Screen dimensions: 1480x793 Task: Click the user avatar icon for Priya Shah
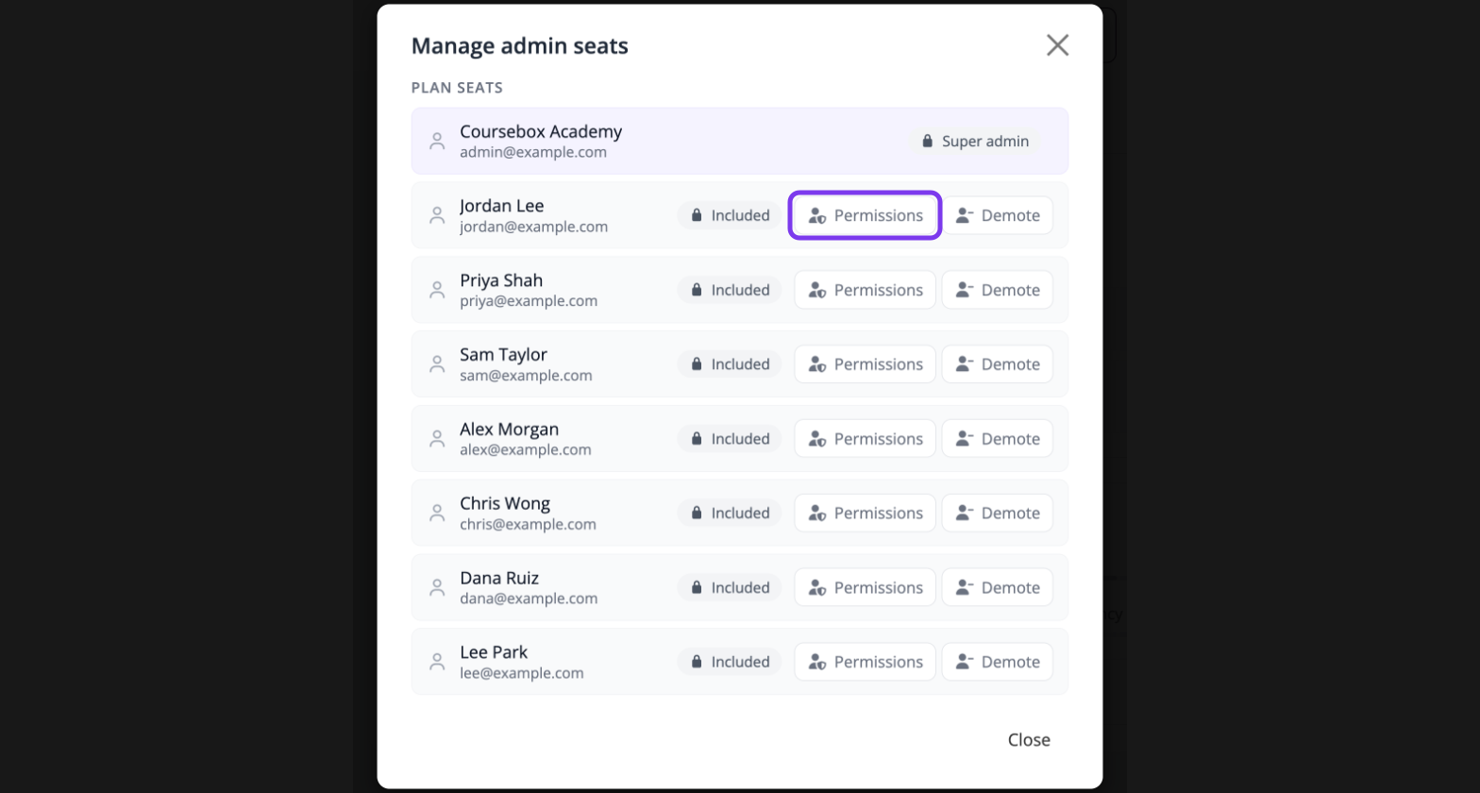pos(437,290)
